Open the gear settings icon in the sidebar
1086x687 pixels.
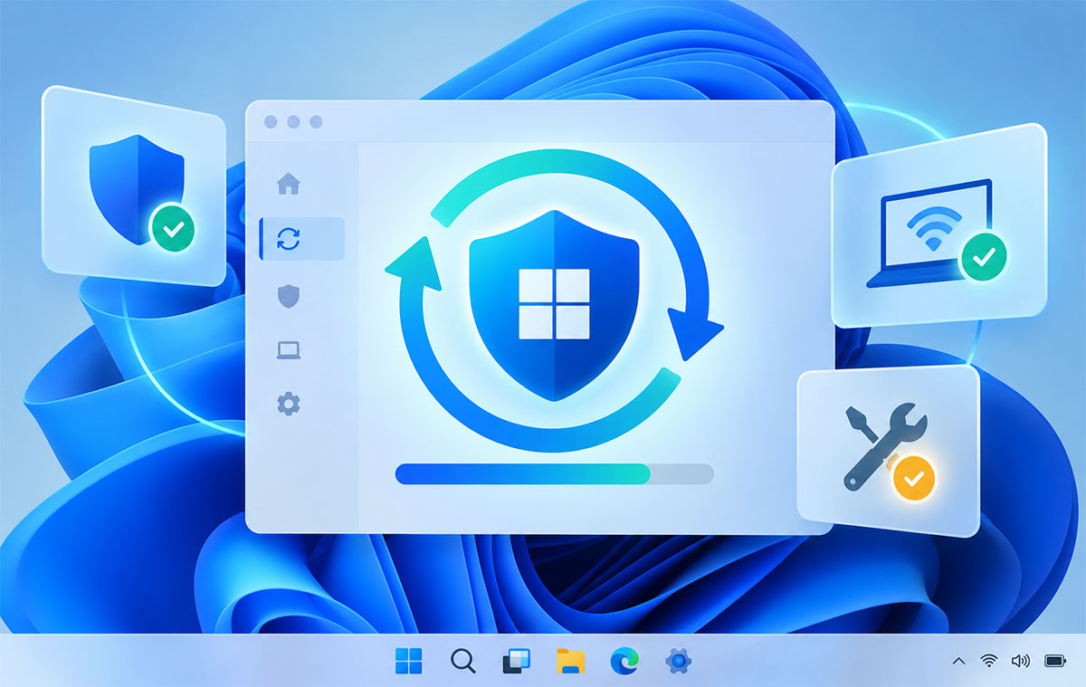point(289,404)
